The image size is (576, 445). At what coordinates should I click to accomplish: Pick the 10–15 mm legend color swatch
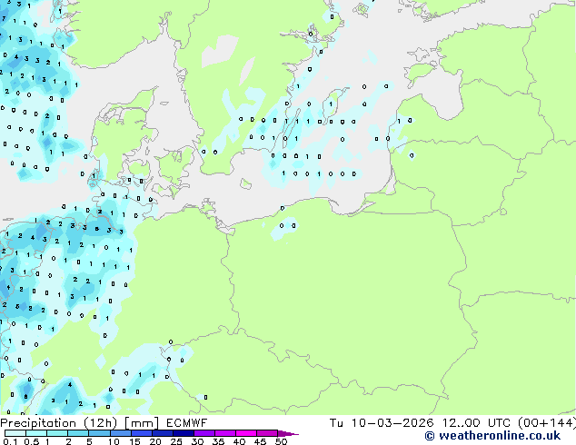pos(120,433)
